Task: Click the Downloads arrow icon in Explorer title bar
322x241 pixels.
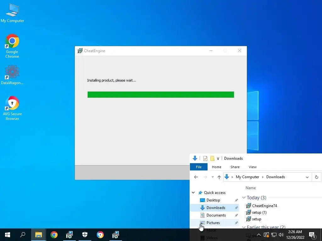Action: 195,158
